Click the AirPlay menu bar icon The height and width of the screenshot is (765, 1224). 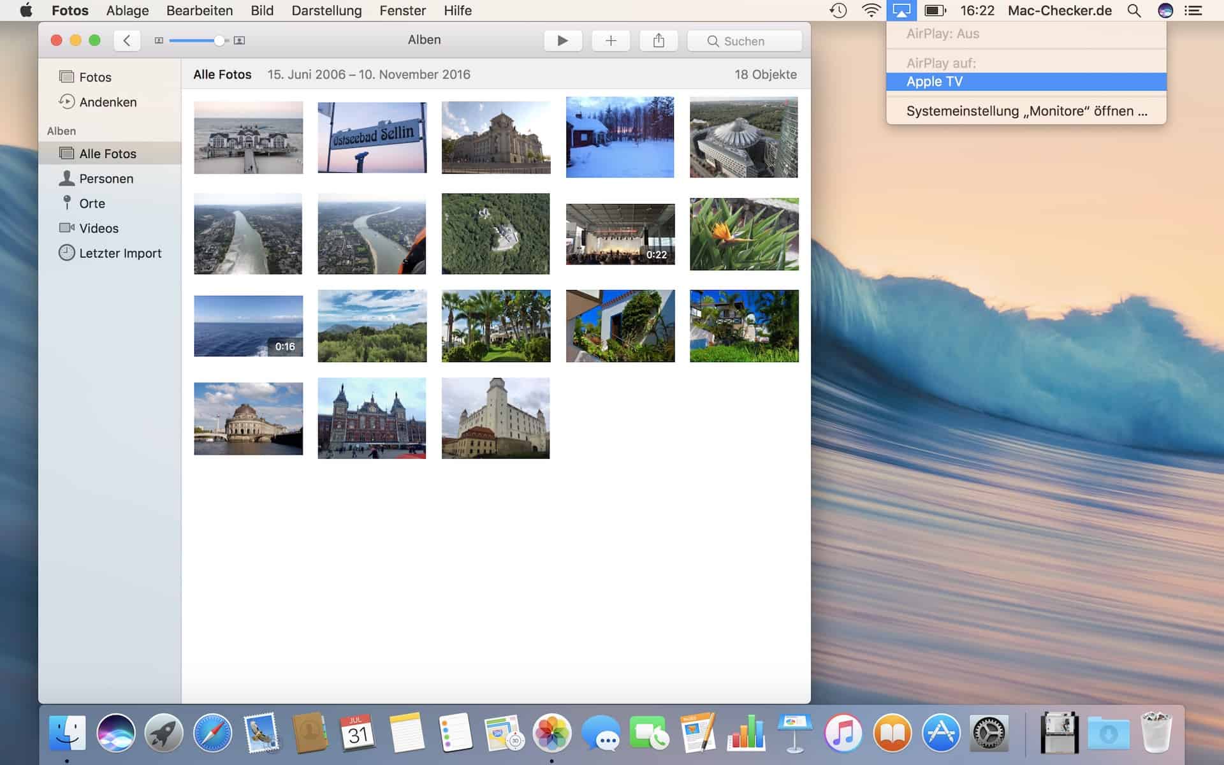pos(901,11)
